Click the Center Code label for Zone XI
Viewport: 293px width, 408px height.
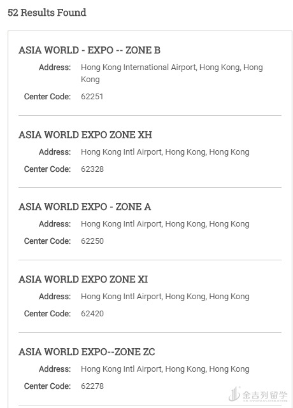pyautogui.click(x=47, y=314)
